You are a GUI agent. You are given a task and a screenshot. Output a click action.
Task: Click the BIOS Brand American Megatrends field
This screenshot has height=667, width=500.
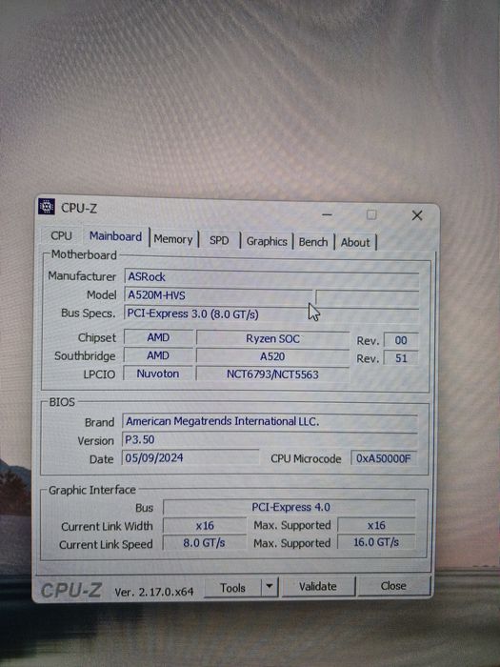270,421
